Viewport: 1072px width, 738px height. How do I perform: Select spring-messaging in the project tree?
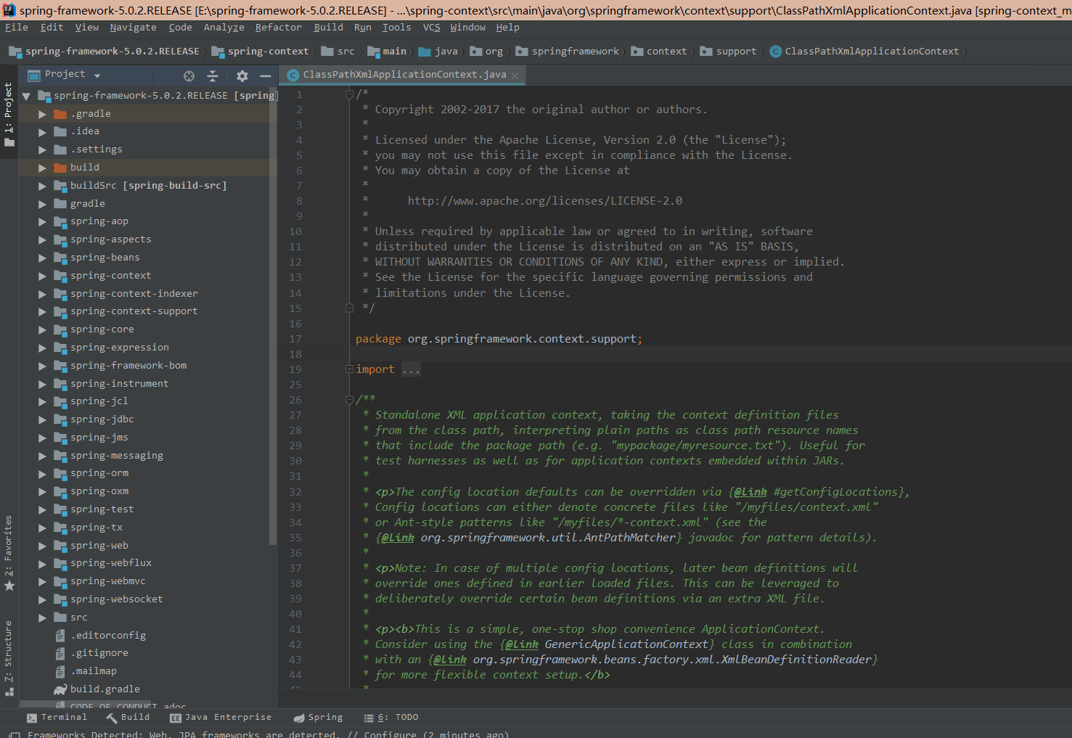(x=116, y=456)
